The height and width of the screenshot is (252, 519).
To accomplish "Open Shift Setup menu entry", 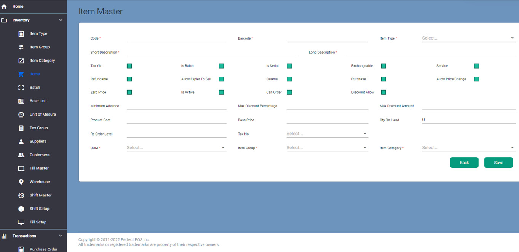I will (40, 209).
